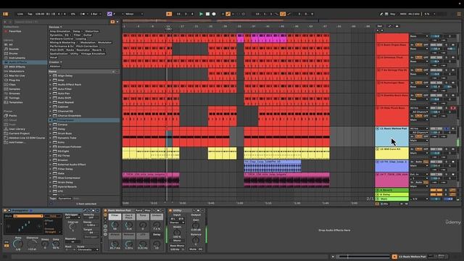This screenshot has width=464, height=261.
Task: Expand the Audio Effect Rack entry
Action: point(51,85)
